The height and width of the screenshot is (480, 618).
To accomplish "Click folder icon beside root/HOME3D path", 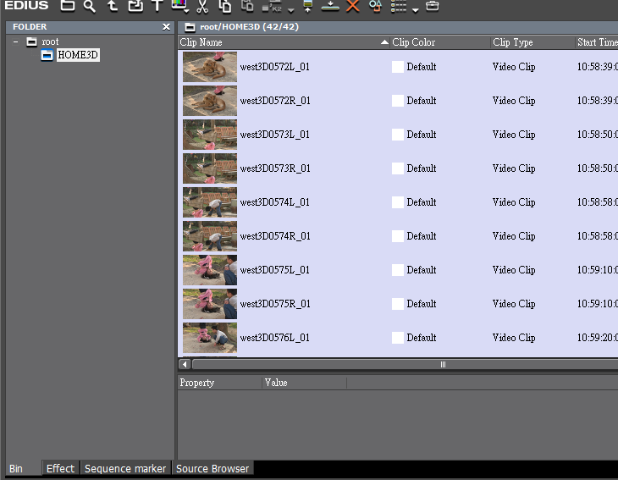I will [190, 27].
